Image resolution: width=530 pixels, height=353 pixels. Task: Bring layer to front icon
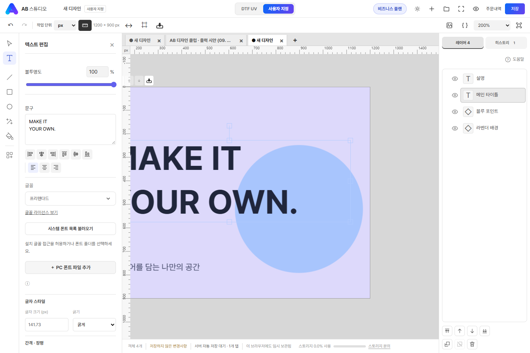pyautogui.click(x=447, y=331)
